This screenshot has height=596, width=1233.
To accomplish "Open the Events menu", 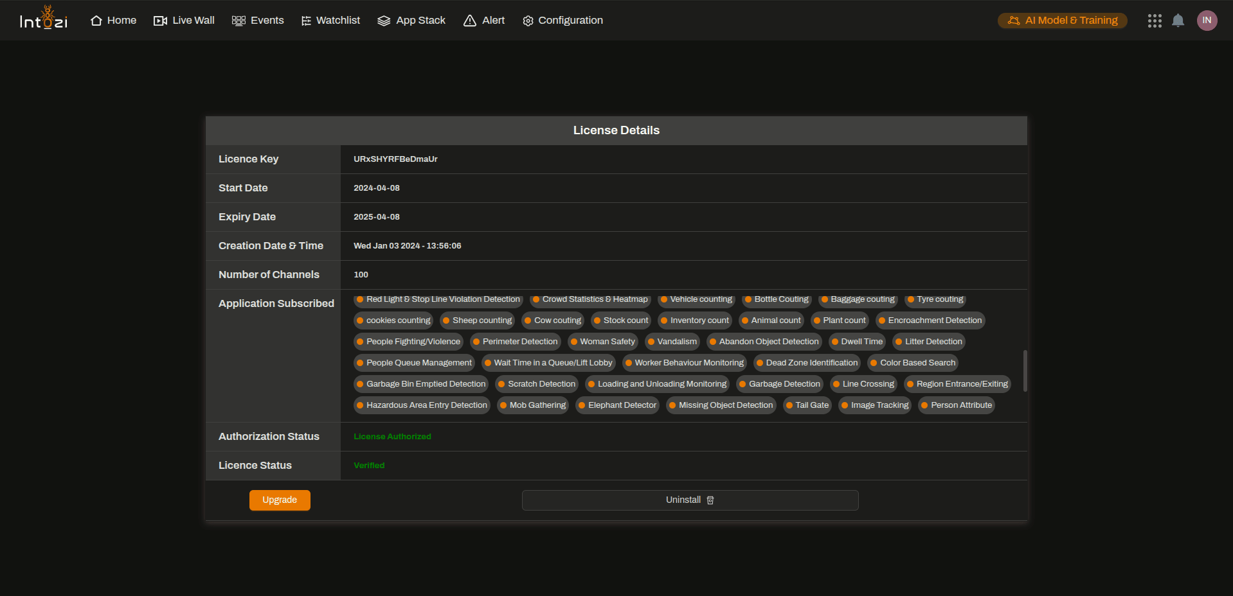I will point(258,21).
